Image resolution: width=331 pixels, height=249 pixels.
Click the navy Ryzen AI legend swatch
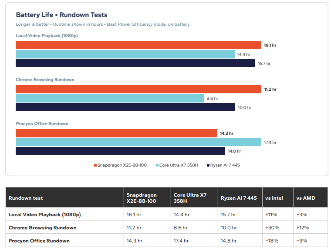pos(208,165)
